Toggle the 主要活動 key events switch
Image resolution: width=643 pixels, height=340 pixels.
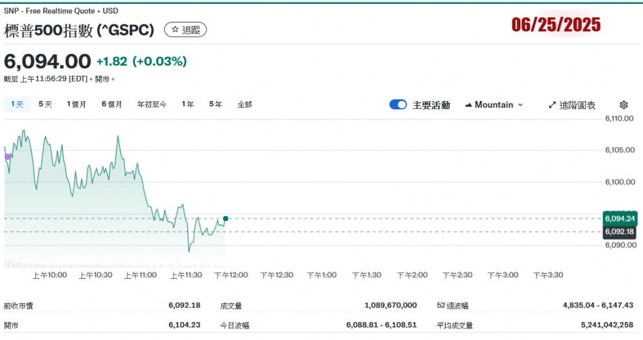click(x=398, y=105)
